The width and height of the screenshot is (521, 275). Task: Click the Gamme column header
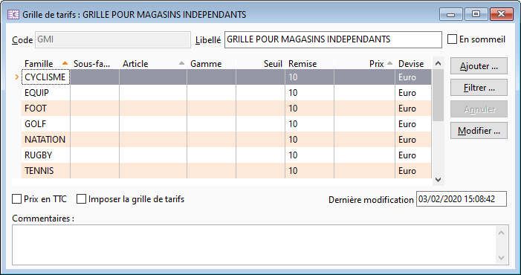coord(211,63)
